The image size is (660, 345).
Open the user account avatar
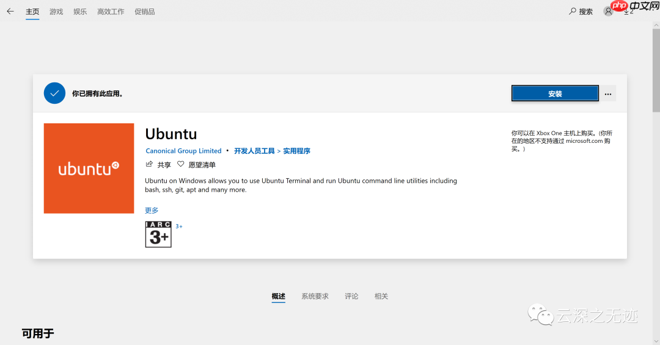608,11
